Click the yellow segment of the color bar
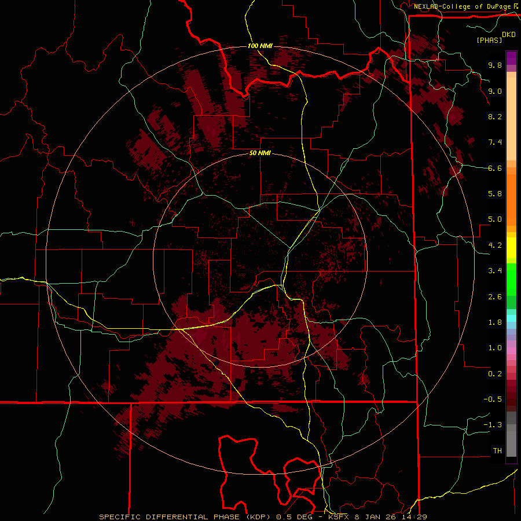521x521 pixels. (511, 248)
